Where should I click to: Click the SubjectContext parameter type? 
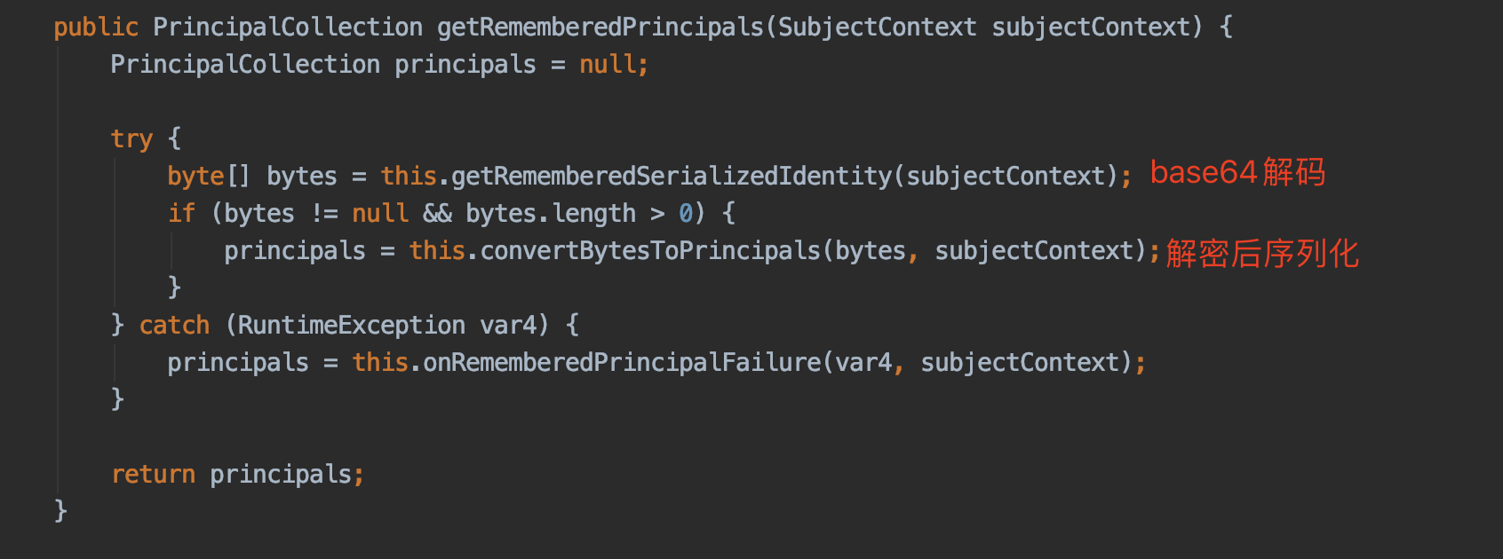click(878, 28)
